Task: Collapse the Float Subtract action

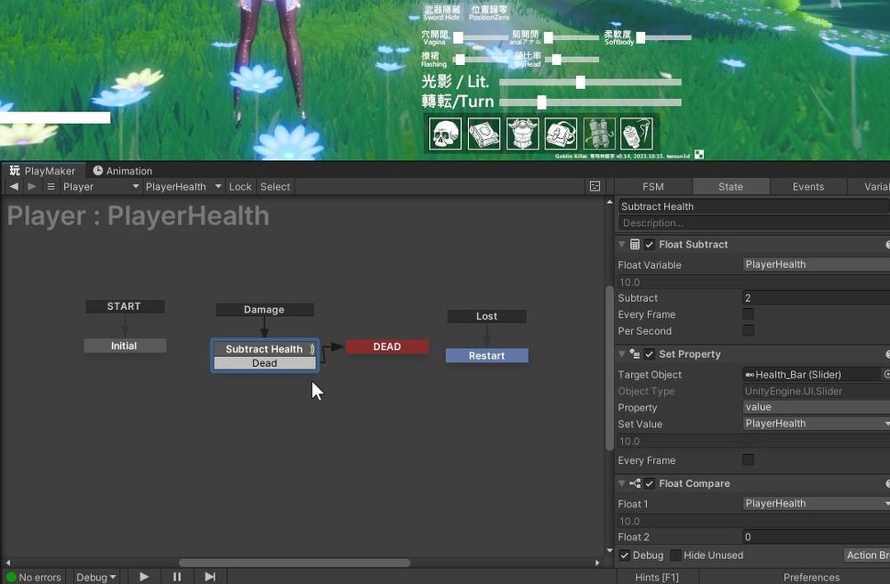Action: (621, 244)
